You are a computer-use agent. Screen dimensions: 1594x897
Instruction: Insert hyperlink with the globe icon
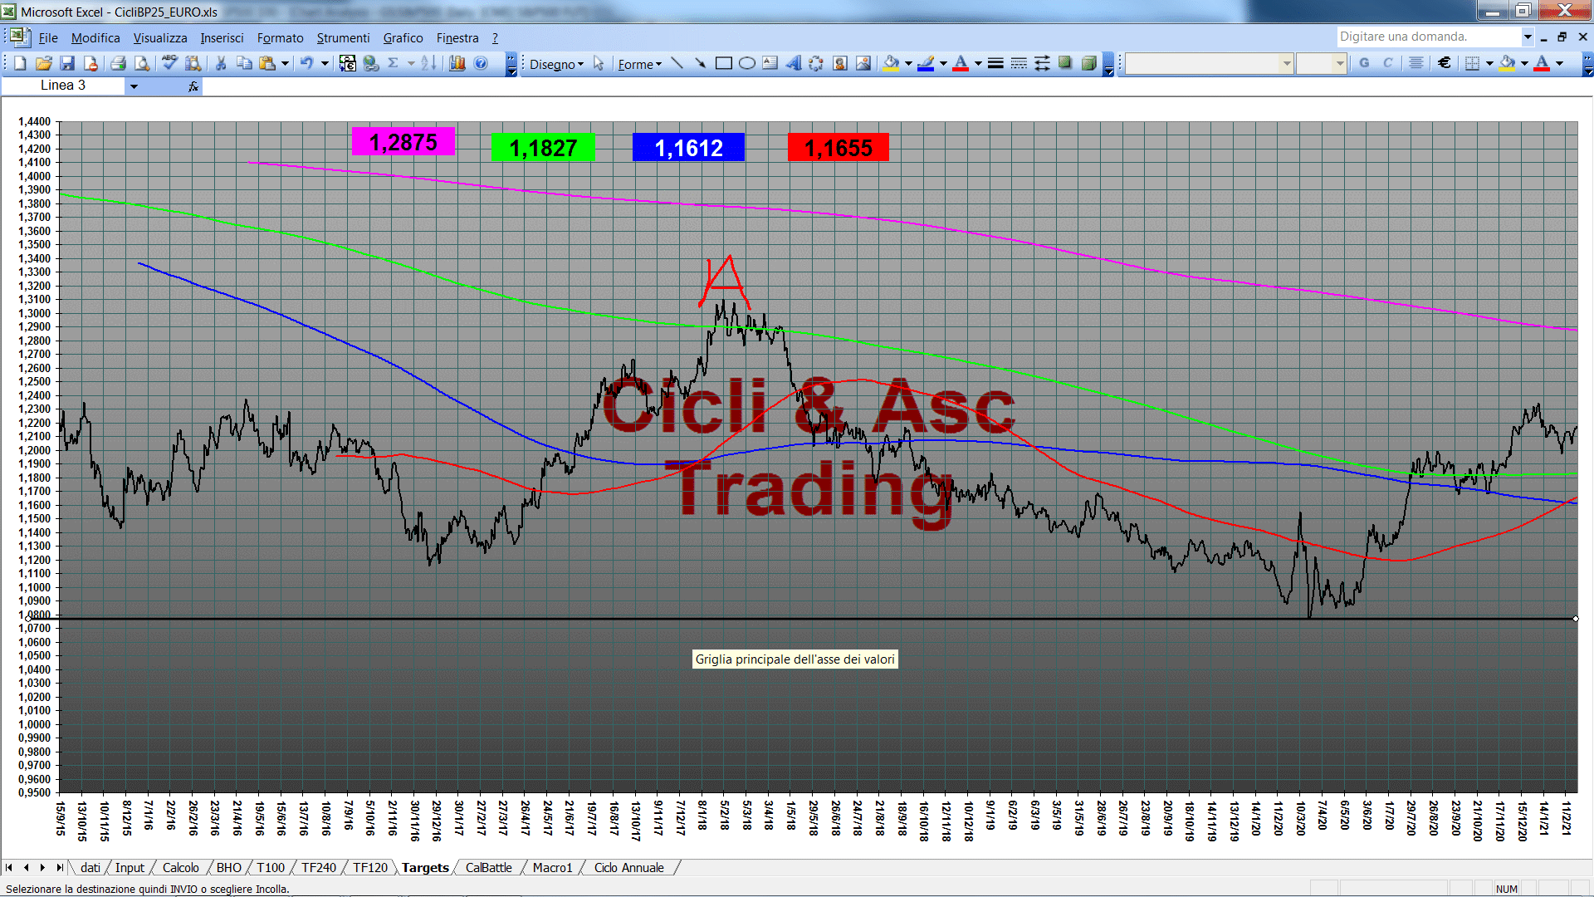coord(371,63)
